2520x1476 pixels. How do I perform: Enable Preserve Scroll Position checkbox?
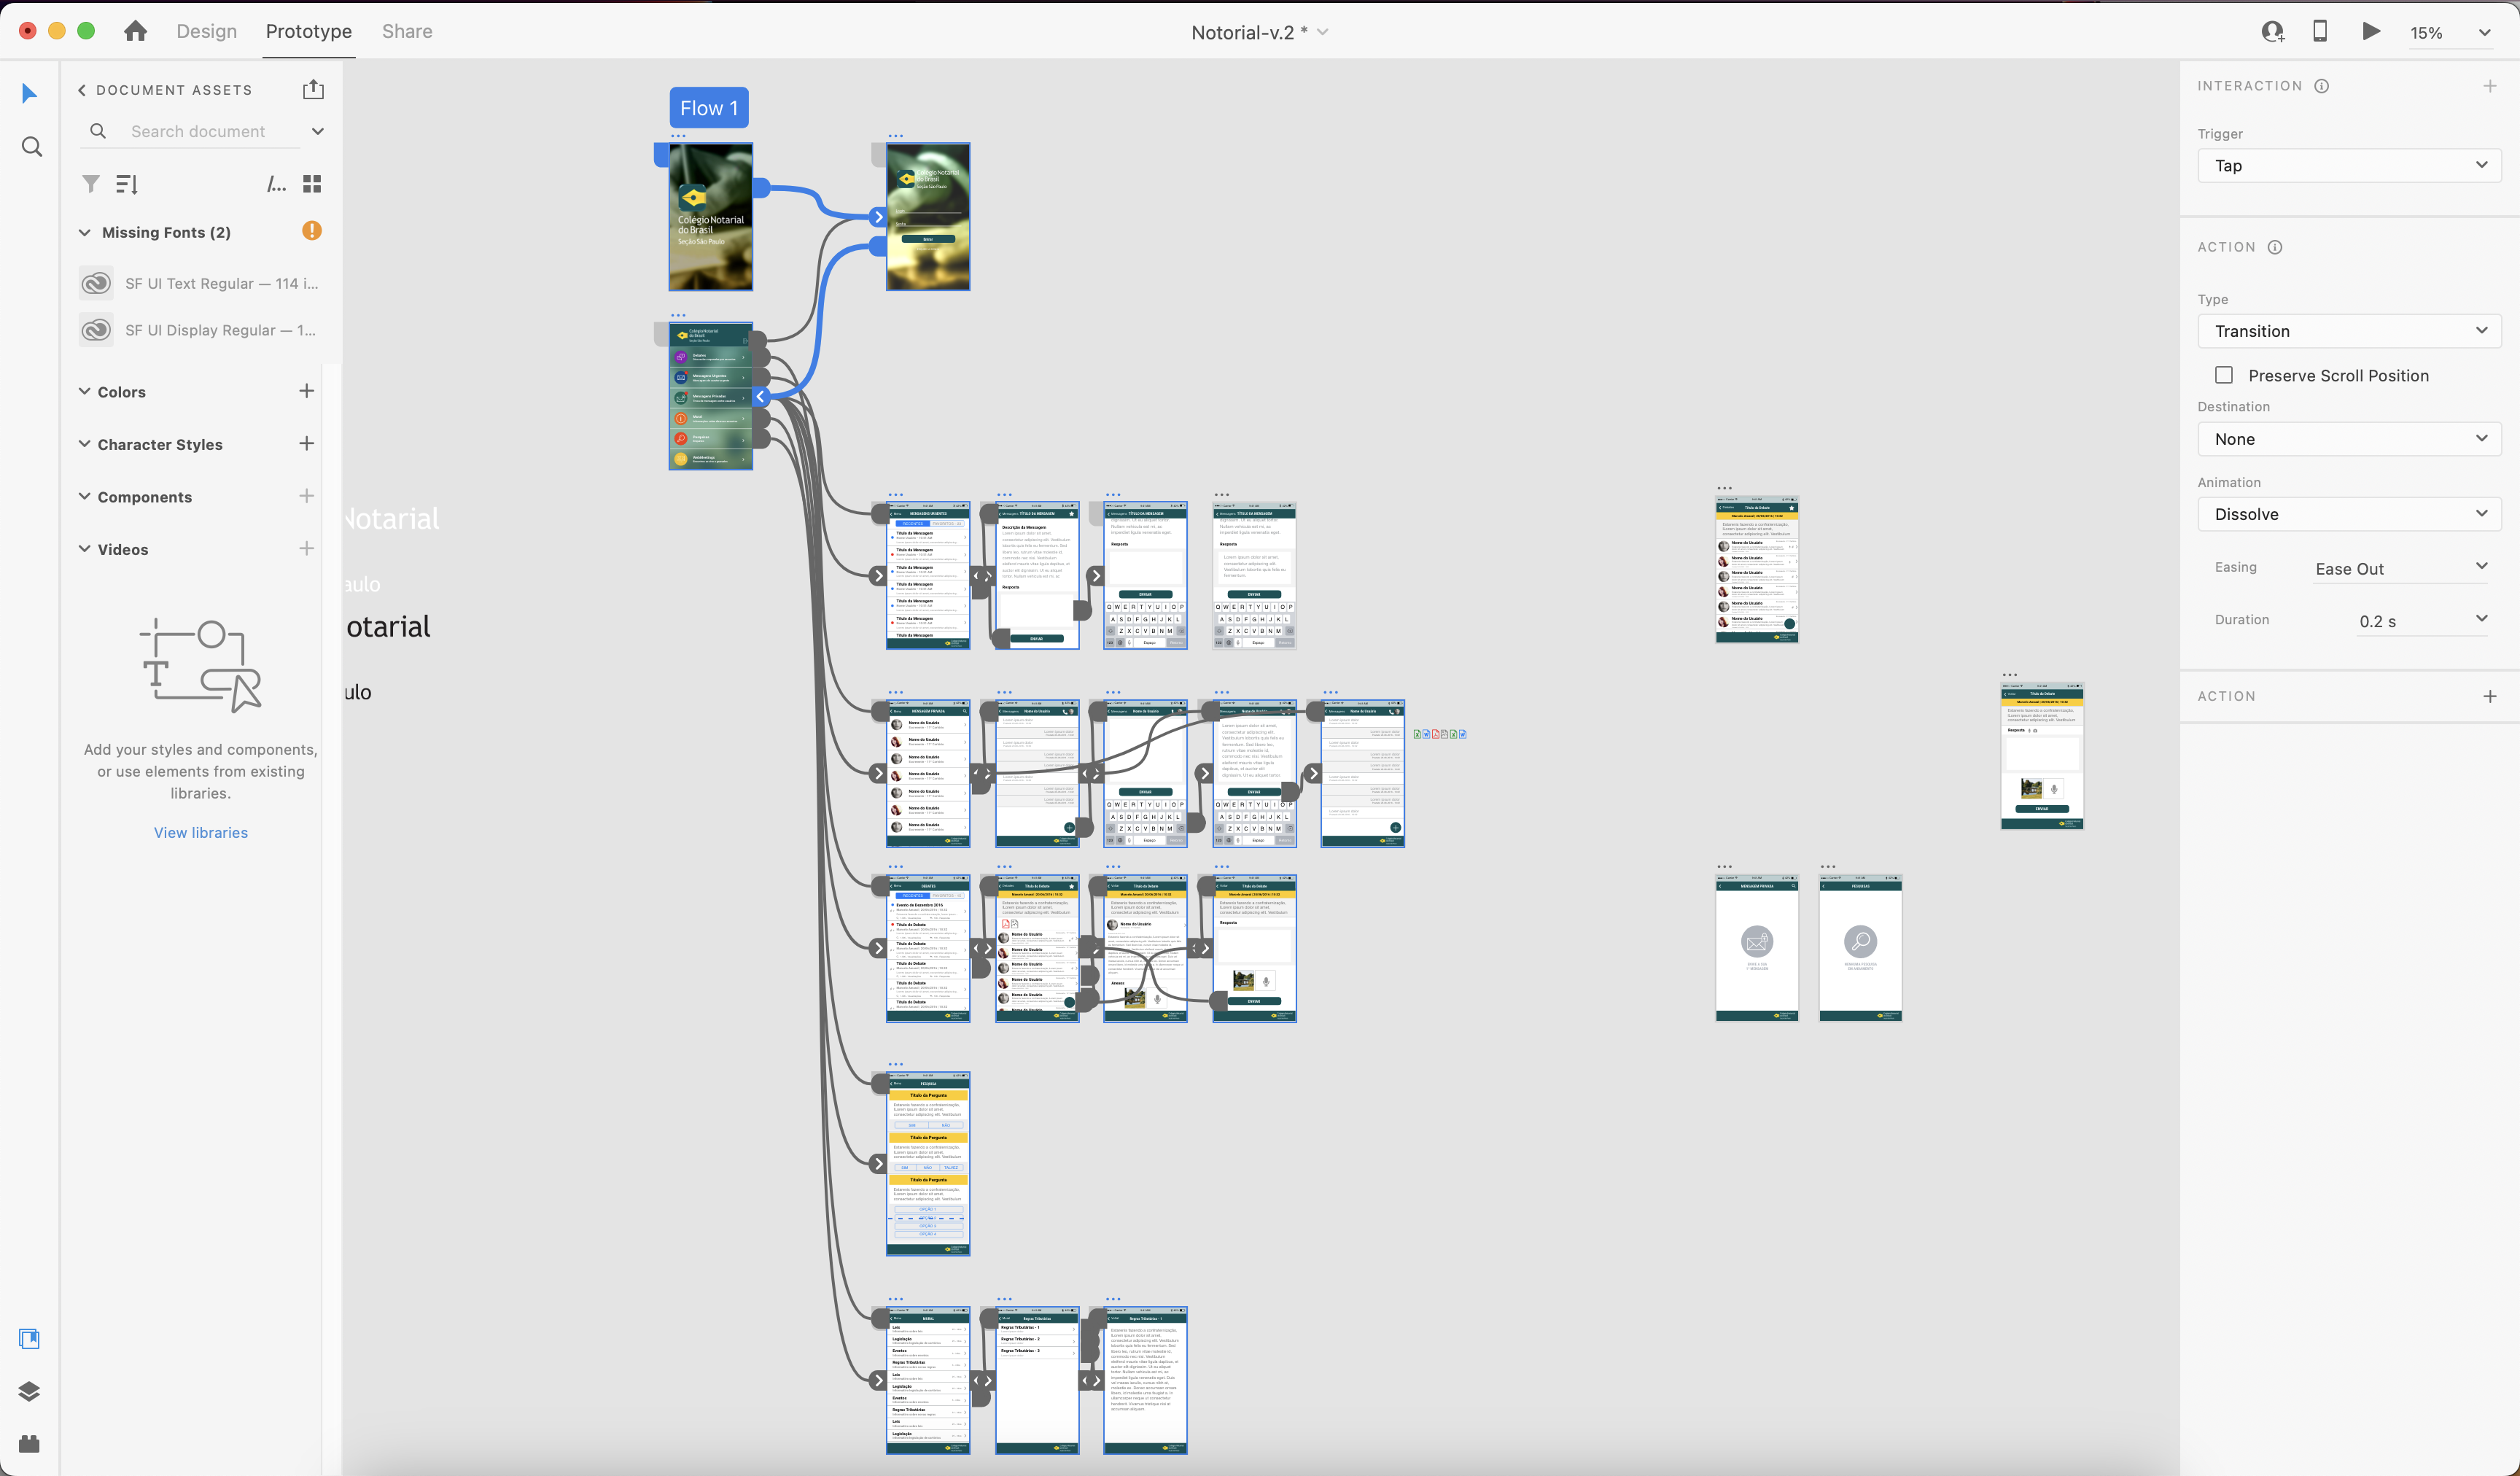[2224, 375]
